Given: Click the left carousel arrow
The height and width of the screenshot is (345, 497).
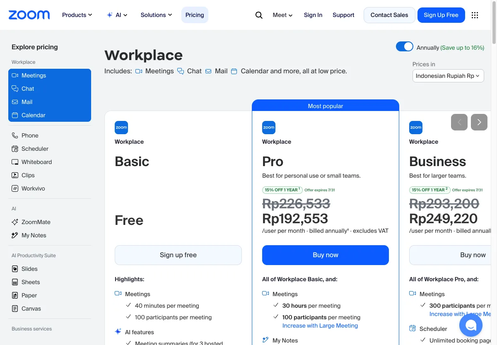Looking at the screenshot, I should tap(459, 122).
